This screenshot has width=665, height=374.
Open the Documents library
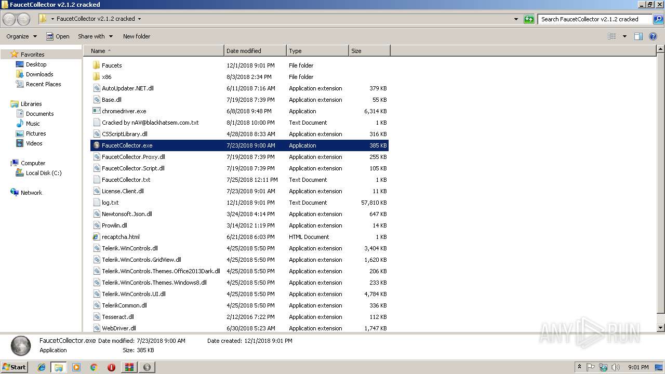click(39, 114)
